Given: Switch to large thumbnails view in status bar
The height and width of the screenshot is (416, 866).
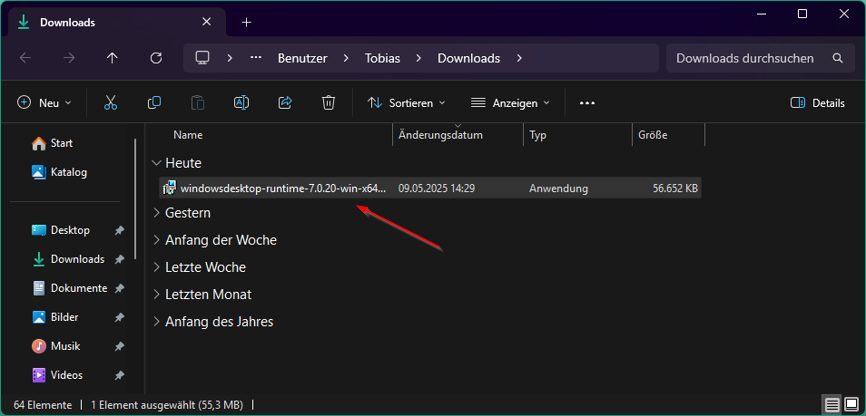Looking at the screenshot, I should [x=851, y=405].
